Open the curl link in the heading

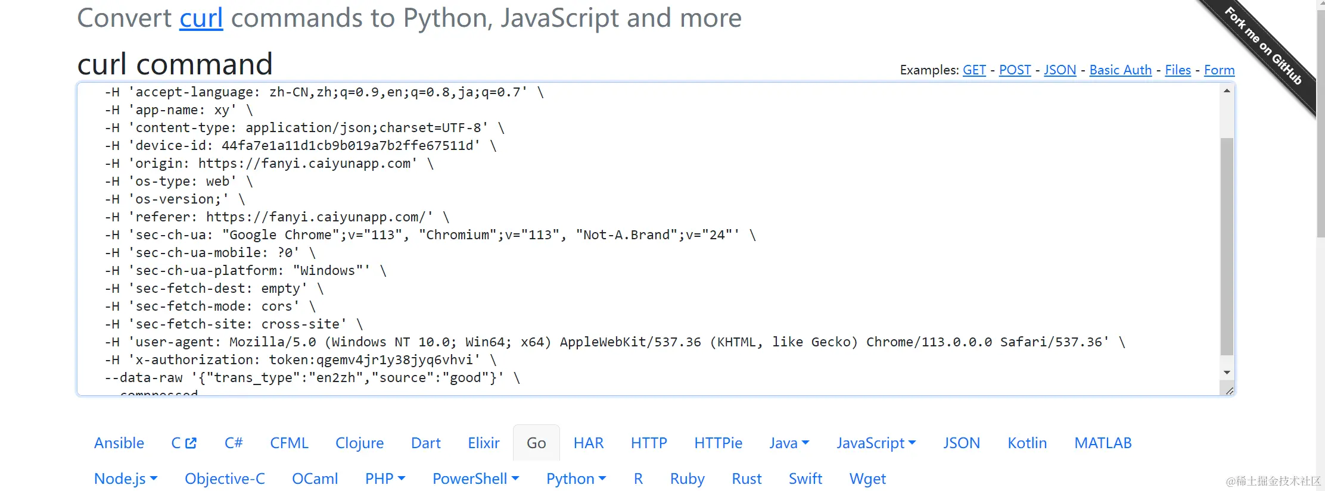click(x=201, y=18)
